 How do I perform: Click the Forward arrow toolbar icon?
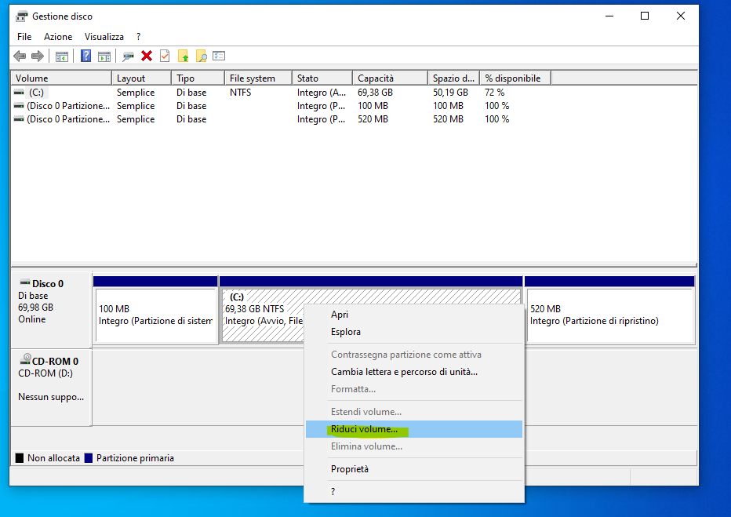pos(38,56)
